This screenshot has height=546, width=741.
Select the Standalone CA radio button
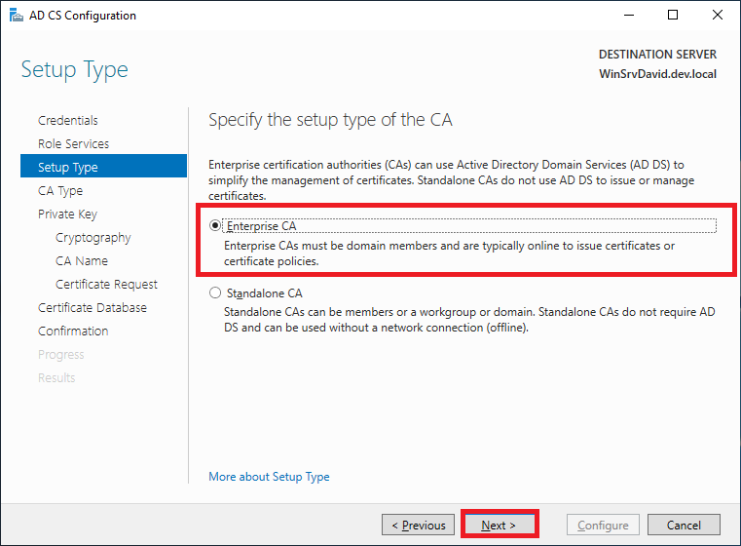point(215,292)
